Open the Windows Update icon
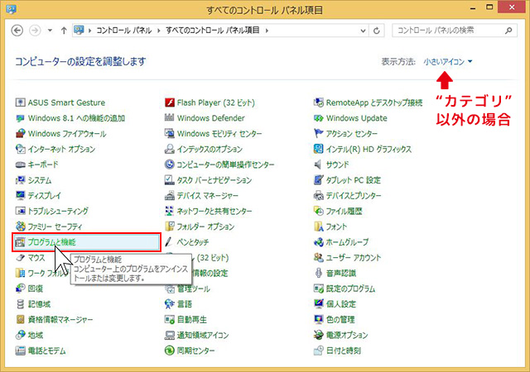 click(x=318, y=118)
